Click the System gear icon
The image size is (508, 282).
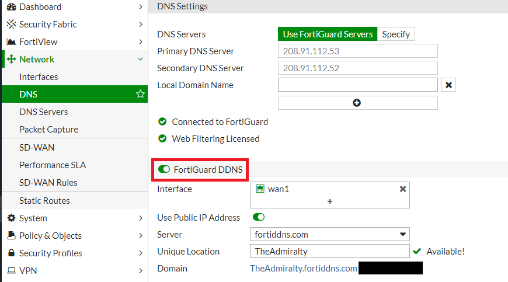[x=11, y=218]
